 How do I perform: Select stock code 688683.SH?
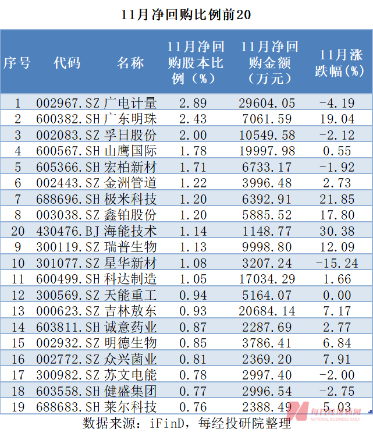[x=68, y=407]
